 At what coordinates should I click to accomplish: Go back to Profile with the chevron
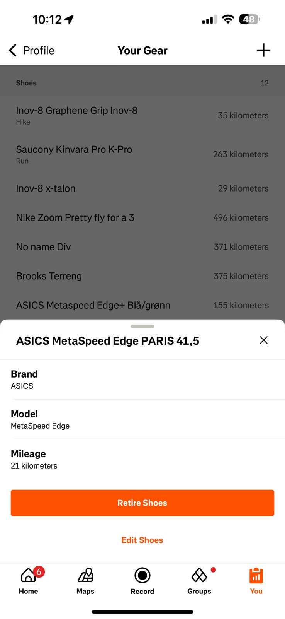[x=13, y=50]
